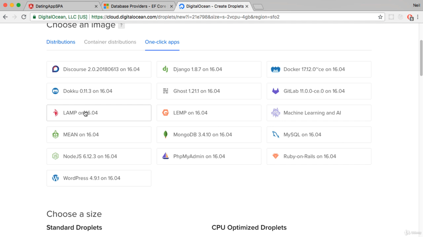
Task: Select PhpMyAdmin on 16.04 card
Action: point(209,156)
